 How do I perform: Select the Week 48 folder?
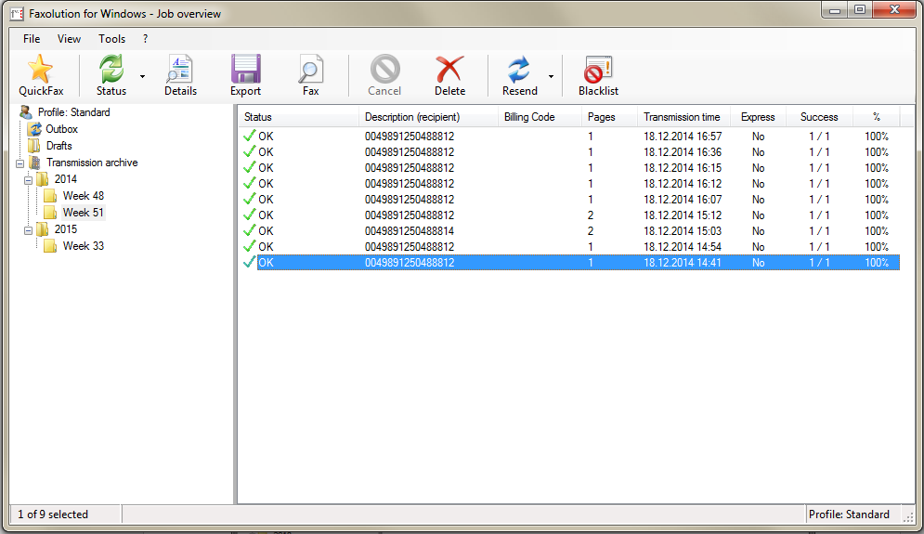[83, 196]
